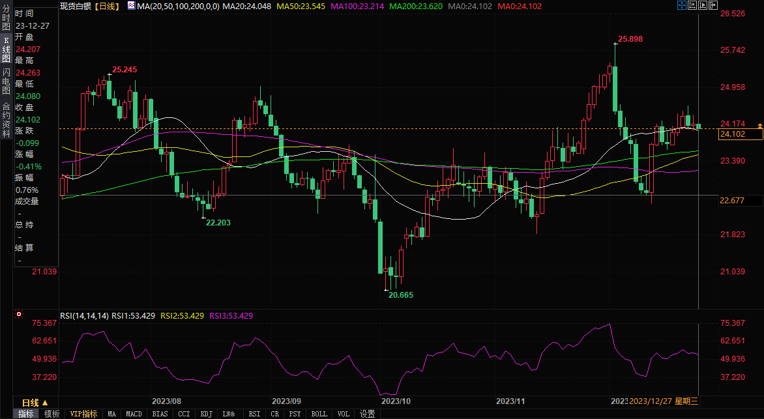Open the 闪电图 view

tap(6, 81)
